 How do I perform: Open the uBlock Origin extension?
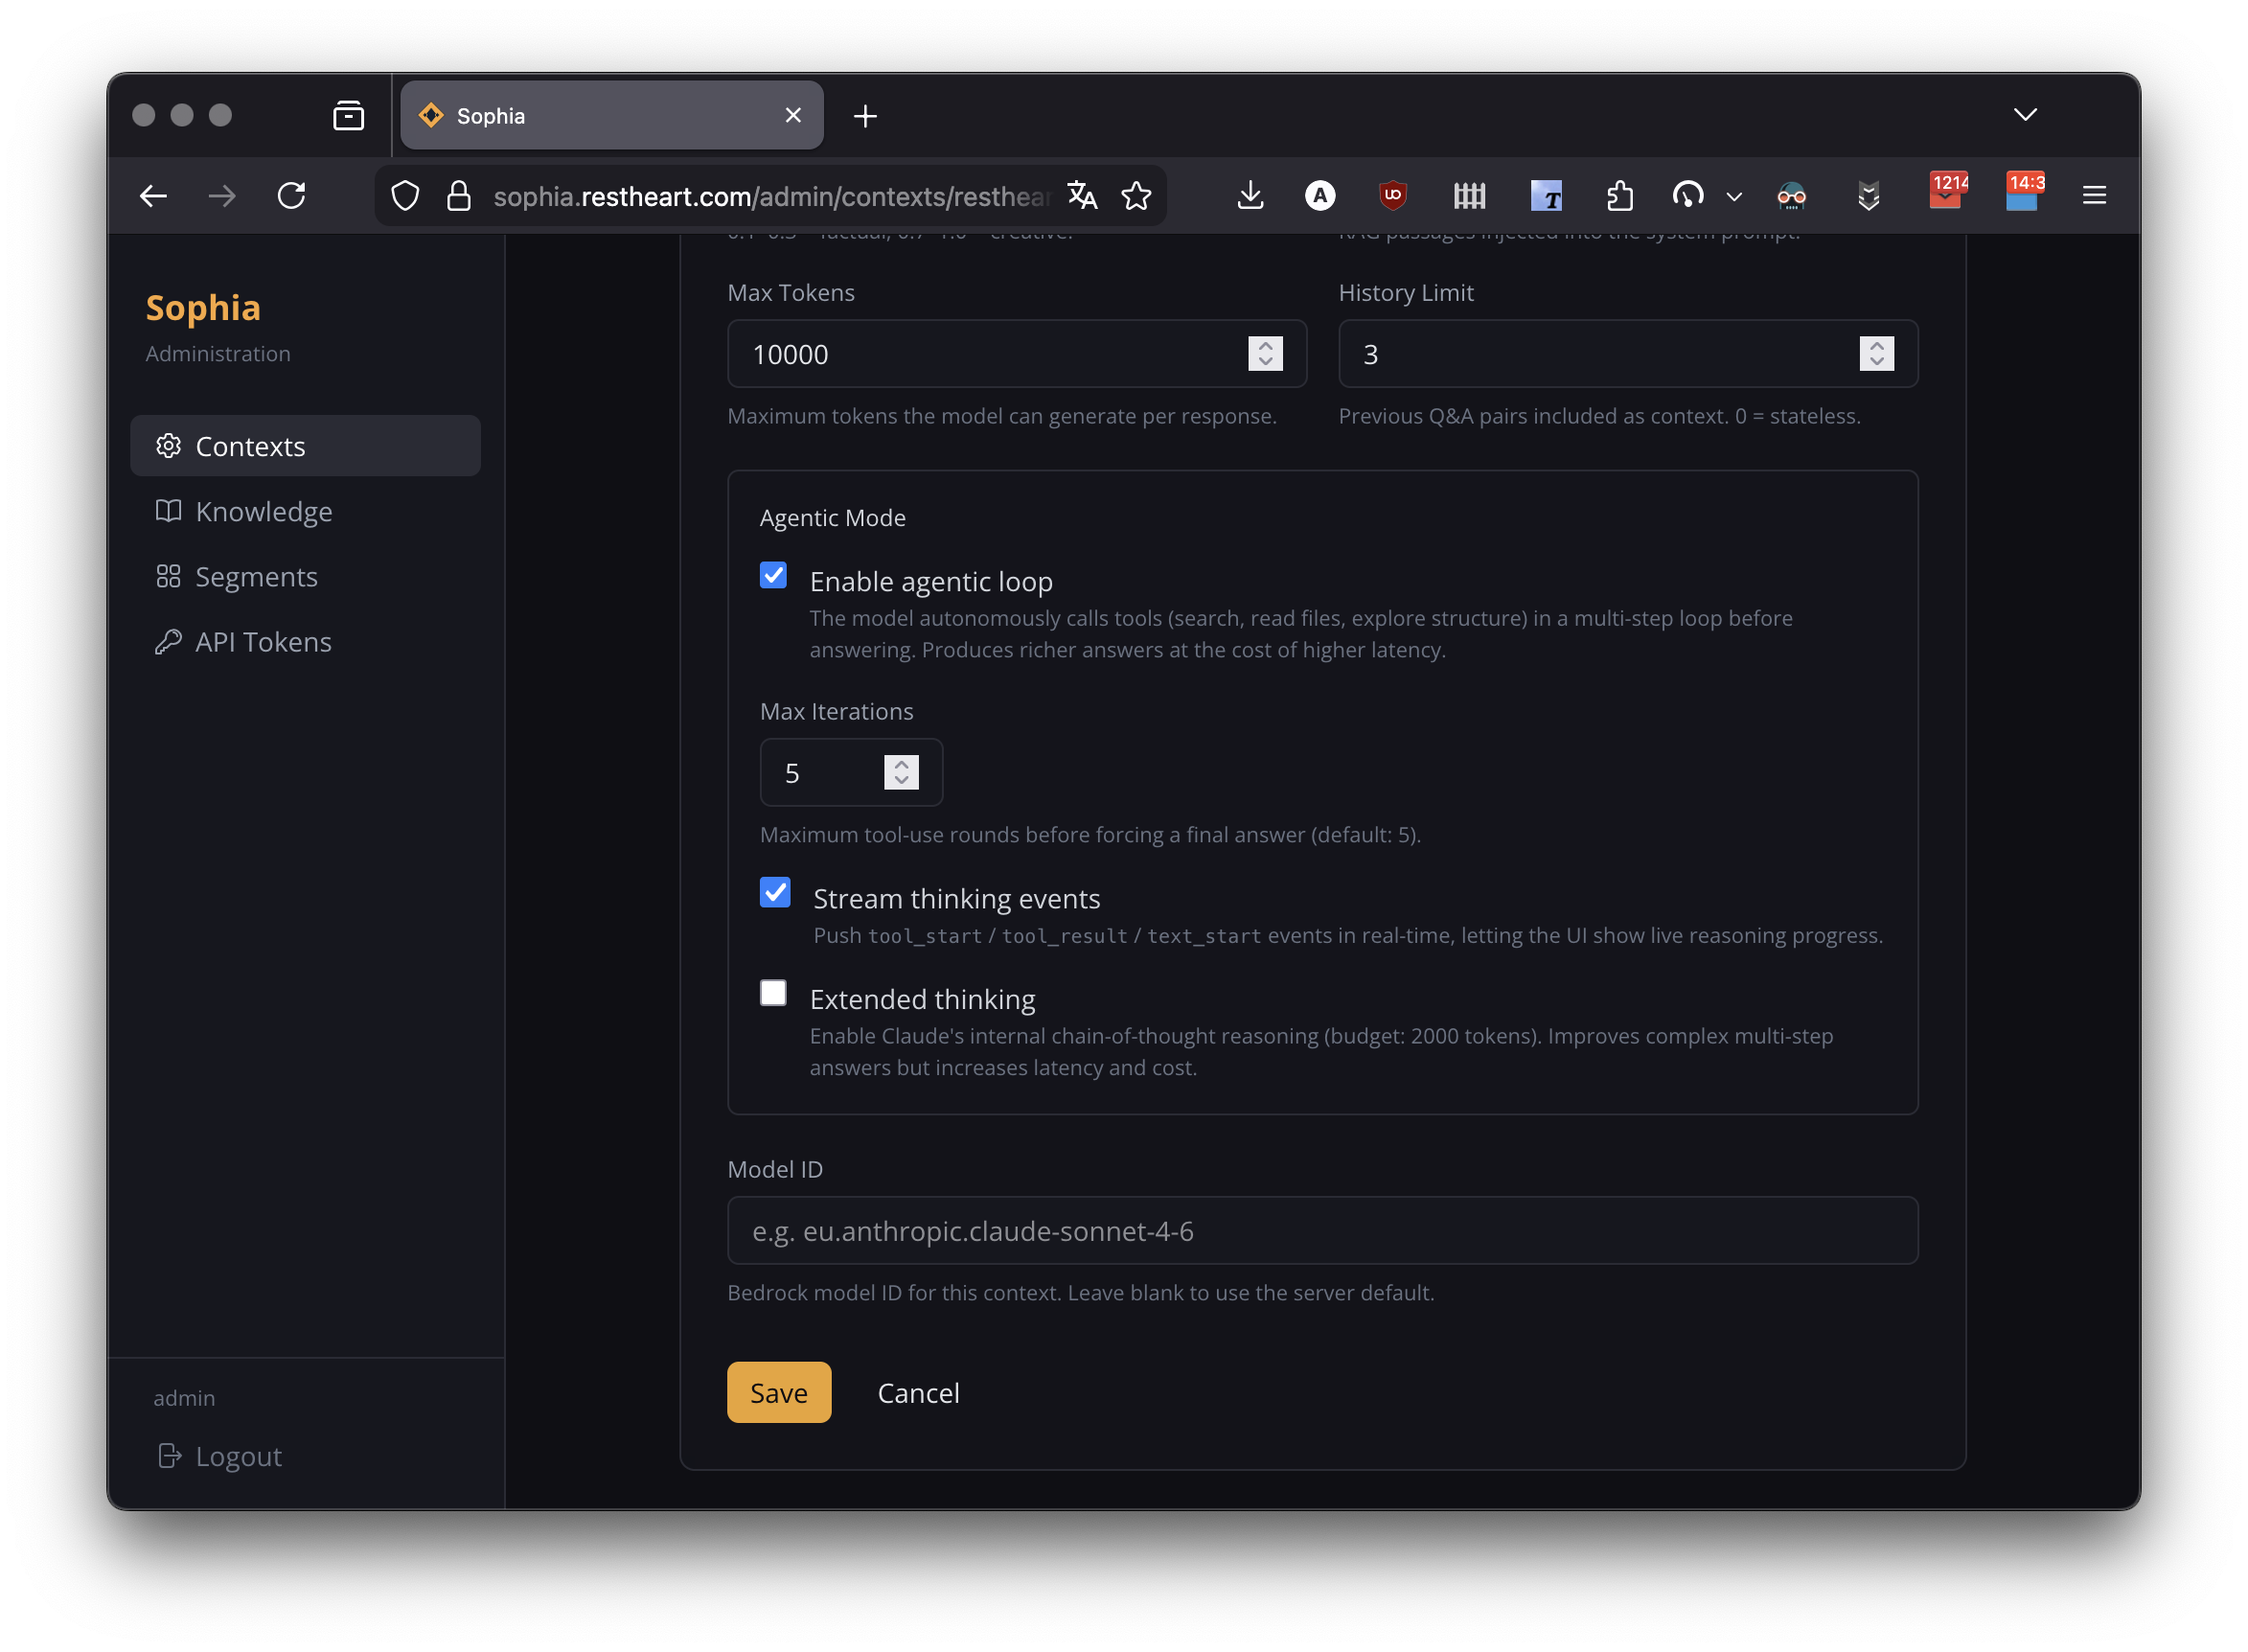(x=1393, y=196)
